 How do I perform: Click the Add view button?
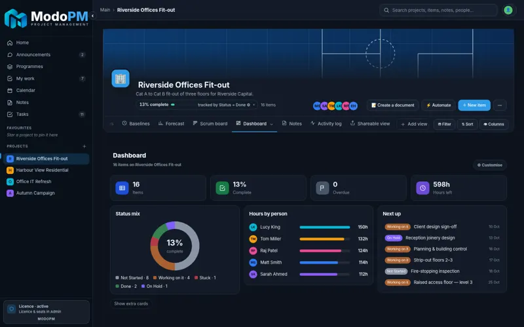pos(414,124)
